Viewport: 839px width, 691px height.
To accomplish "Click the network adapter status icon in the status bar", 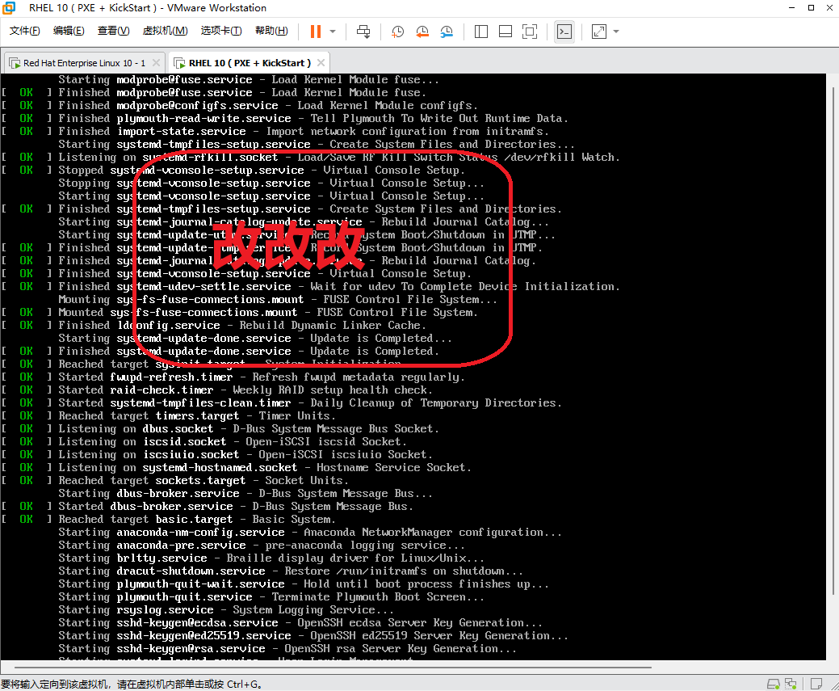I will pos(791,684).
